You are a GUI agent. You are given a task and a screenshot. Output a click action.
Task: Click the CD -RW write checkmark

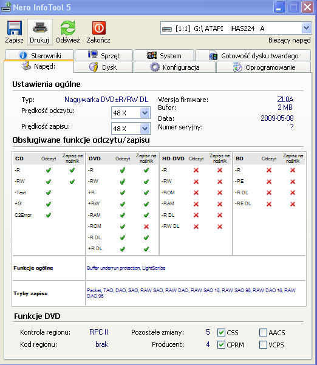72,182
